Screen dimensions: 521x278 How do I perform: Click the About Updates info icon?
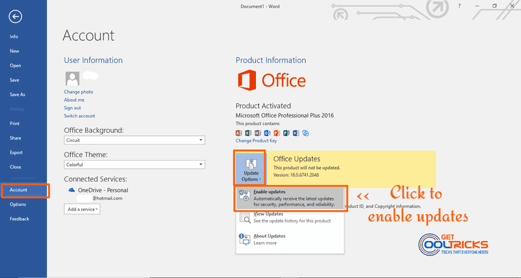pyautogui.click(x=245, y=240)
